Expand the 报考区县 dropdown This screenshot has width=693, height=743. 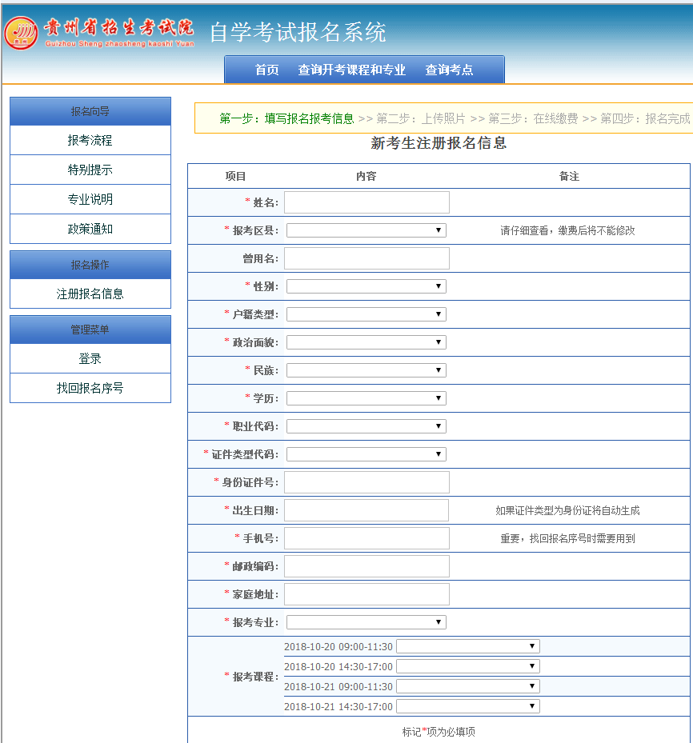coord(366,230)
